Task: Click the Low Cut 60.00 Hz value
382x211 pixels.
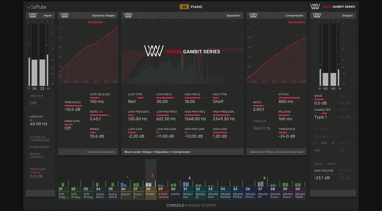Action: [39, 124]
